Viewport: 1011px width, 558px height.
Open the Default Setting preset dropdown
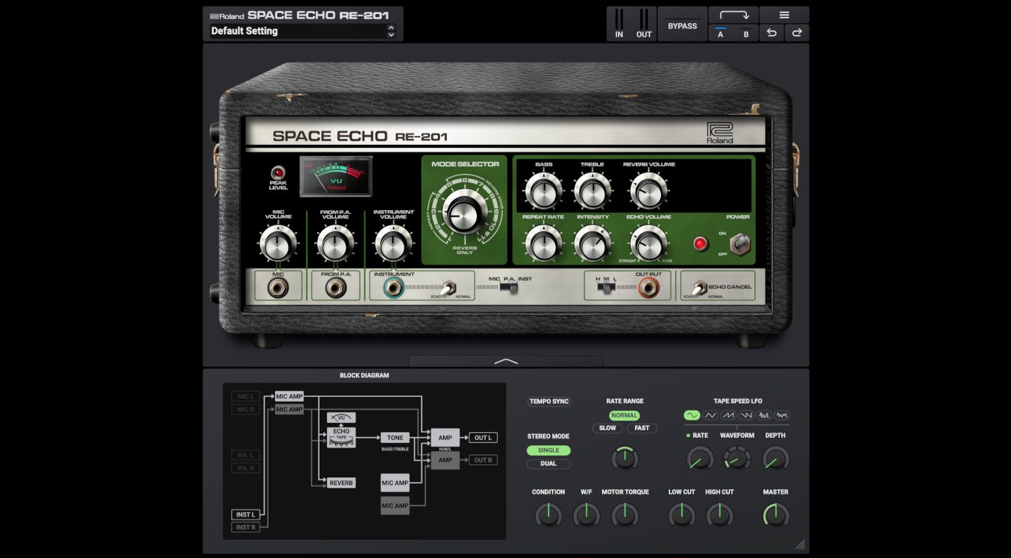tap(303, 31)
